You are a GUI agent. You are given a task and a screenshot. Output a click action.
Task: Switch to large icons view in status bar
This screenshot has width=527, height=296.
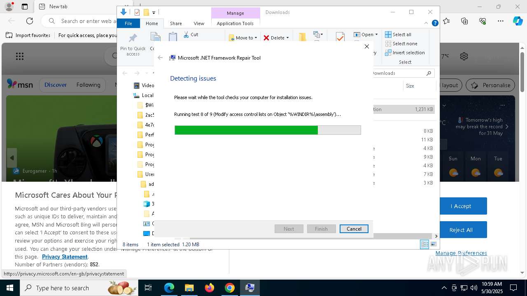point(433,245)
